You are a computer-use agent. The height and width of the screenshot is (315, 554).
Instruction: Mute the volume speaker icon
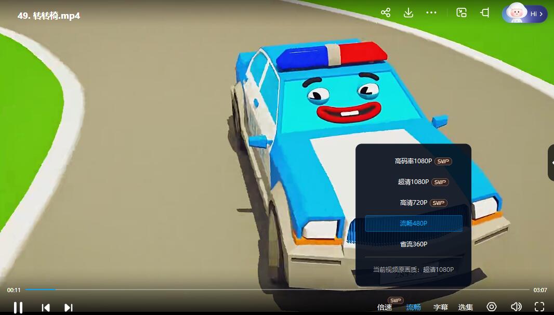(516, 307)
